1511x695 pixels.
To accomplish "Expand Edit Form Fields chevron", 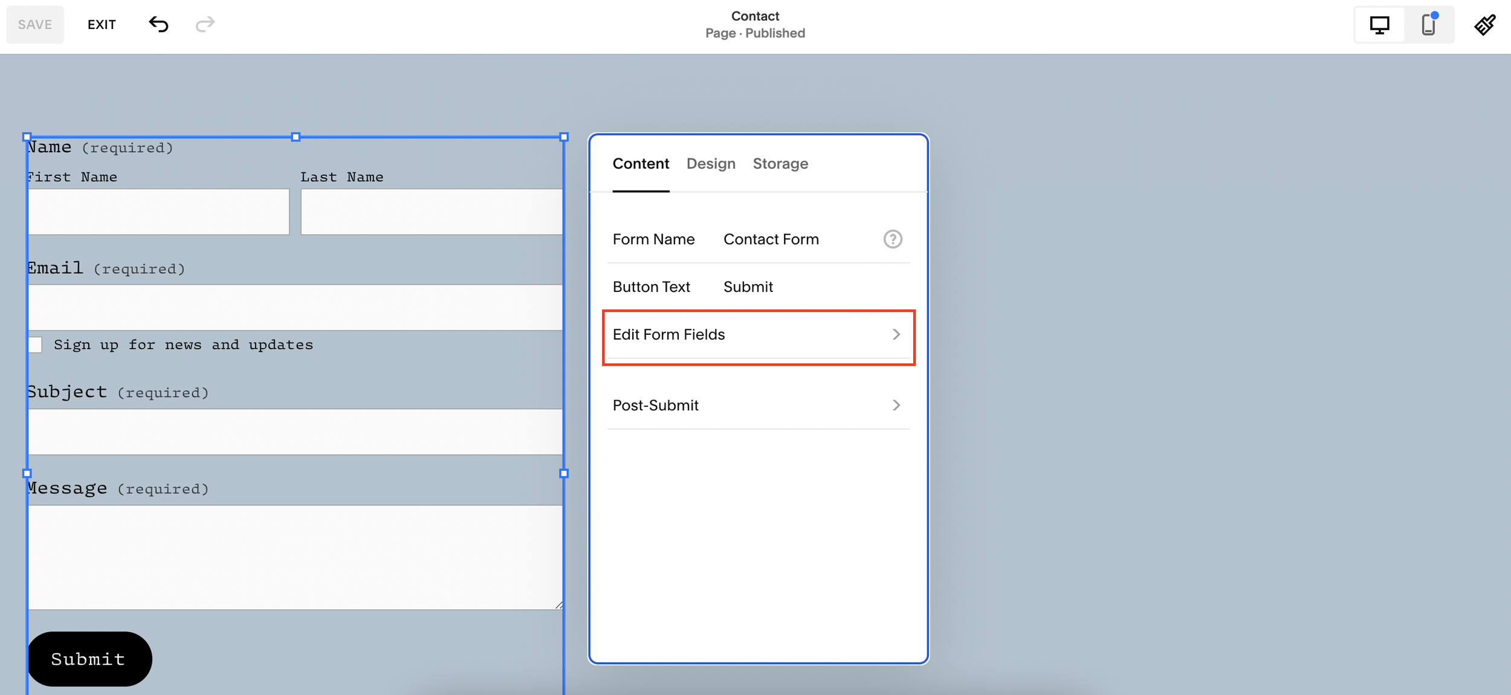I will pos(896,335).
